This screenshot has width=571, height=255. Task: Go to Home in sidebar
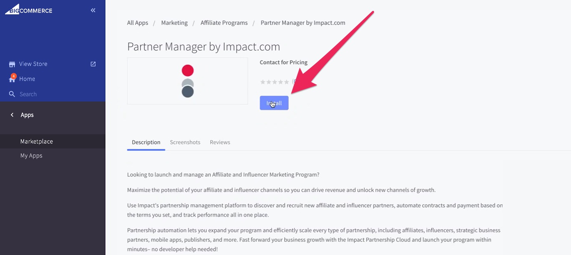point(27,79)
